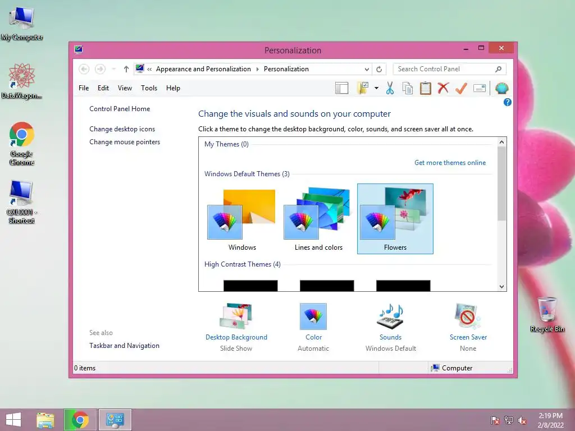Click the orange checkmark icon in toolbar
The height and width of the screenshot is (431, 575).
coord(461,88)
